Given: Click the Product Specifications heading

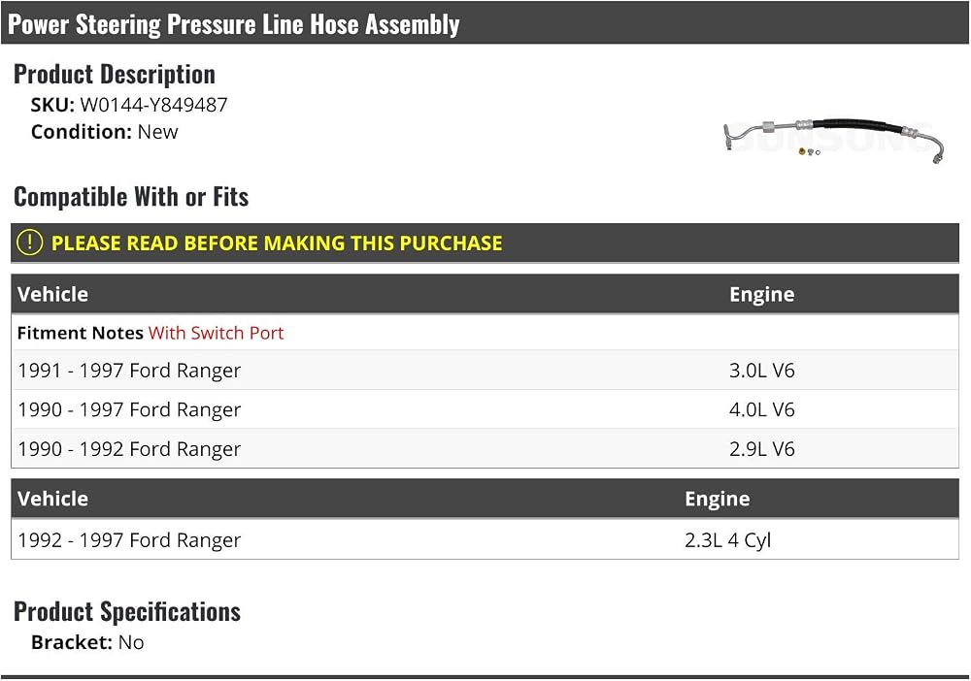Looking at the screenshot, I should 127,611.
